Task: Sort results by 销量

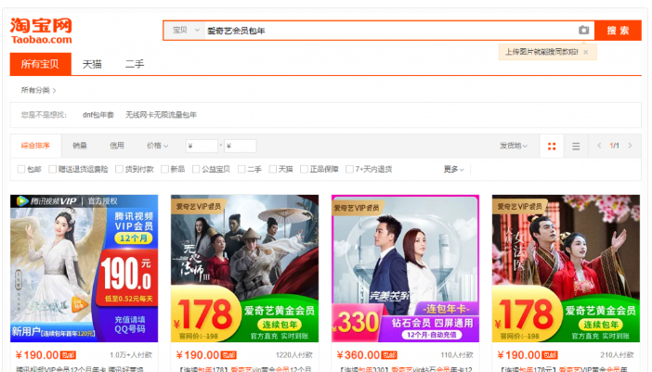Action: click(x=80, y=146)
